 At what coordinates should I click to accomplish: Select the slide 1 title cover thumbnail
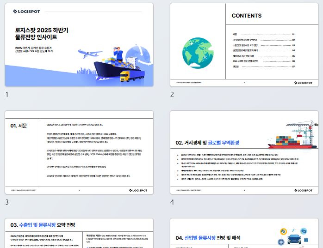tap(79, 45)
